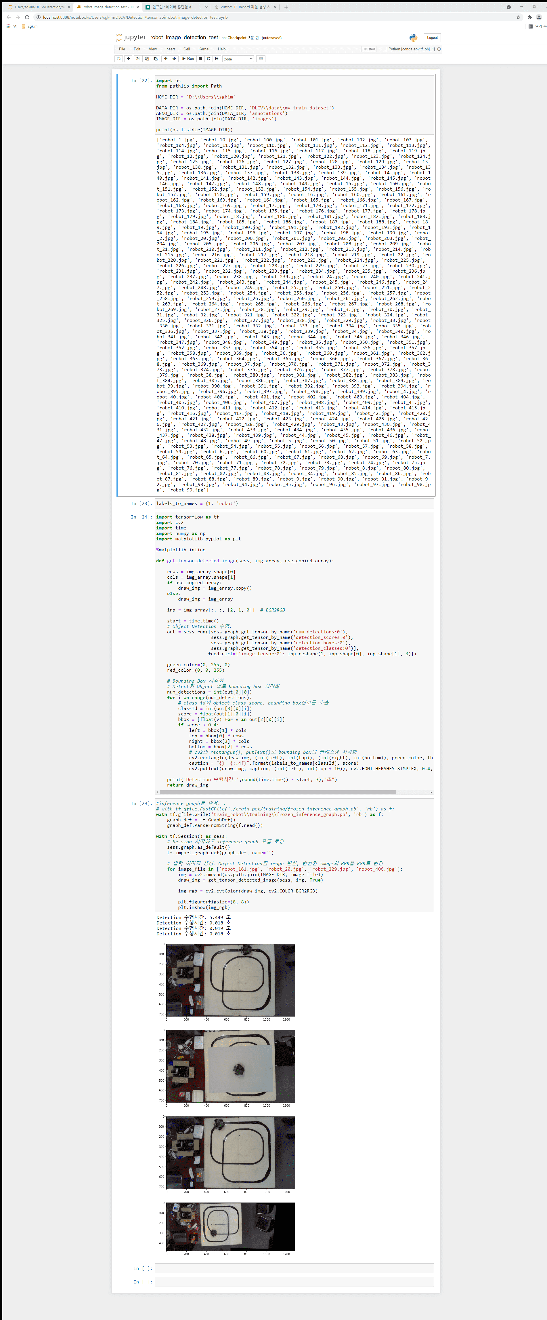This screenshot has width=547, height=1320.
Task: Open the Help menu
Action: pos(221,49)
